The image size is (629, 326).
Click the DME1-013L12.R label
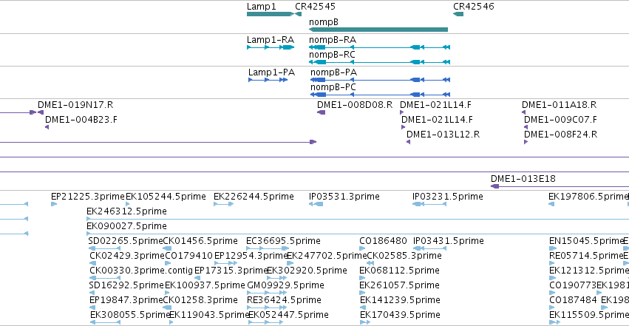tap(443, 135)
